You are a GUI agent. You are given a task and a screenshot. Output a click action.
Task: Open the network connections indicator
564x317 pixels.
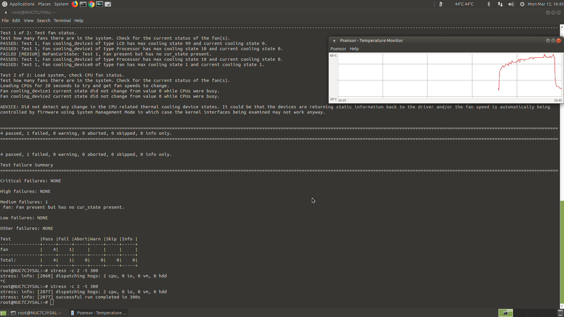click(500, 4)
